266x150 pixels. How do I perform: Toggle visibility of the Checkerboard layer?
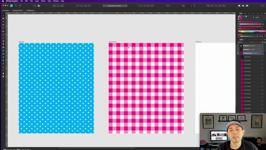click(x=262, y=53)
